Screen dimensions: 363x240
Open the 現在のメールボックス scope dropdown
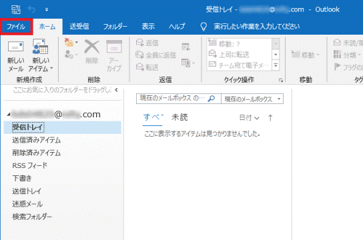252,99
